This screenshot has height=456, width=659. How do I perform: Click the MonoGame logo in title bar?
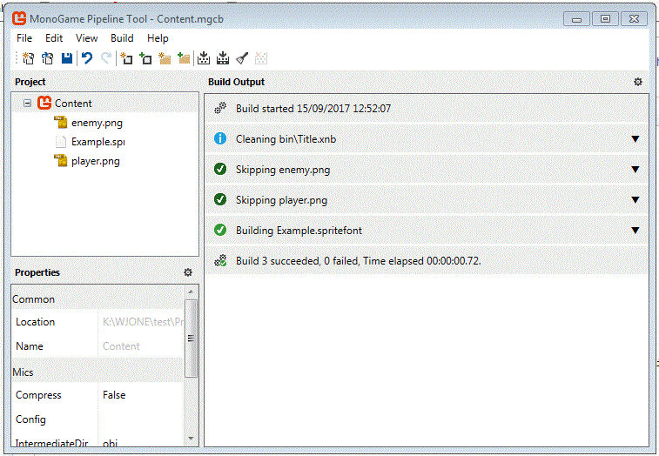19,18
